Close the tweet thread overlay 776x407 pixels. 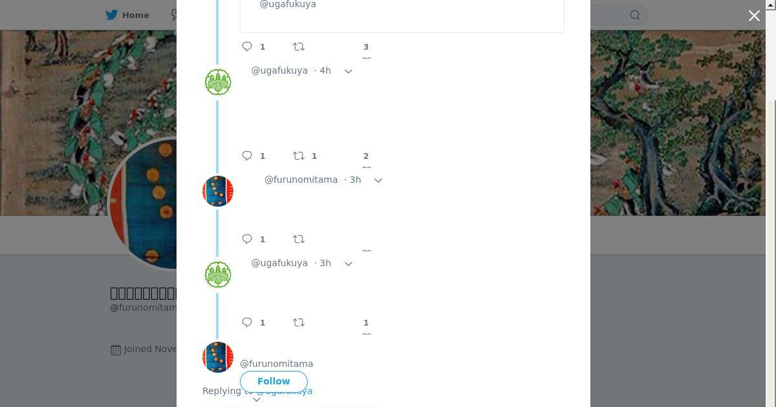(754, 16)
